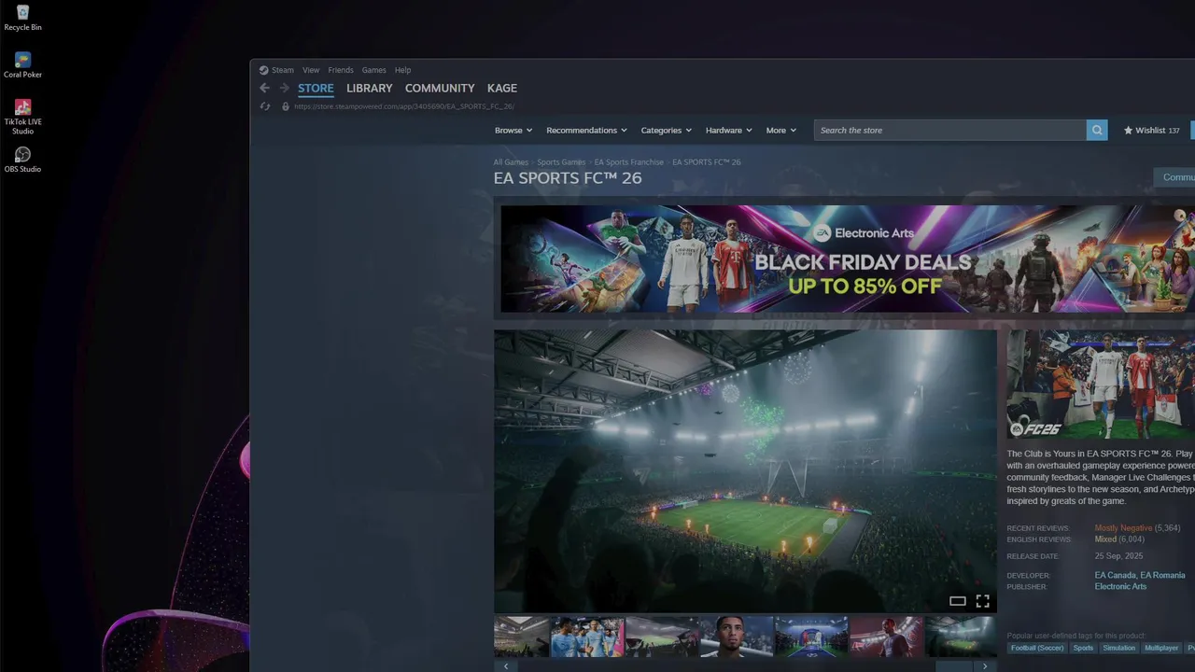This screenshot has width=1195, height=672.
Task: Click the EA Sports Franchise breadcrumb
Action: click(629, 162)
